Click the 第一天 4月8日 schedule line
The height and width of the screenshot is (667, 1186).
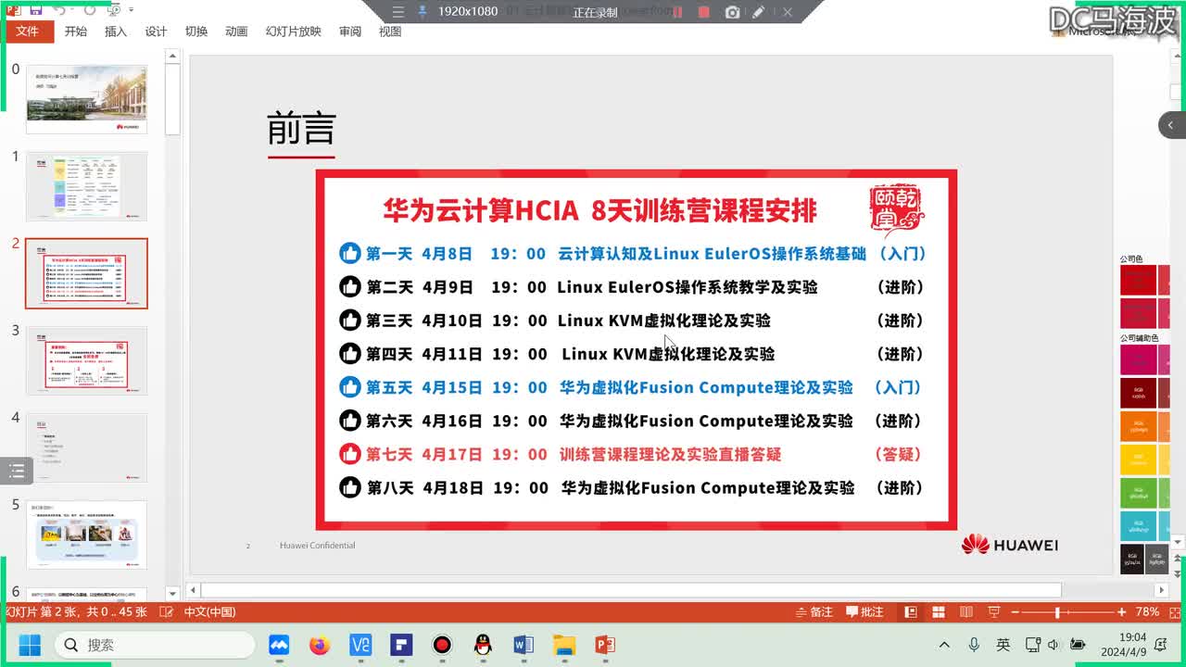pos(633,253)
